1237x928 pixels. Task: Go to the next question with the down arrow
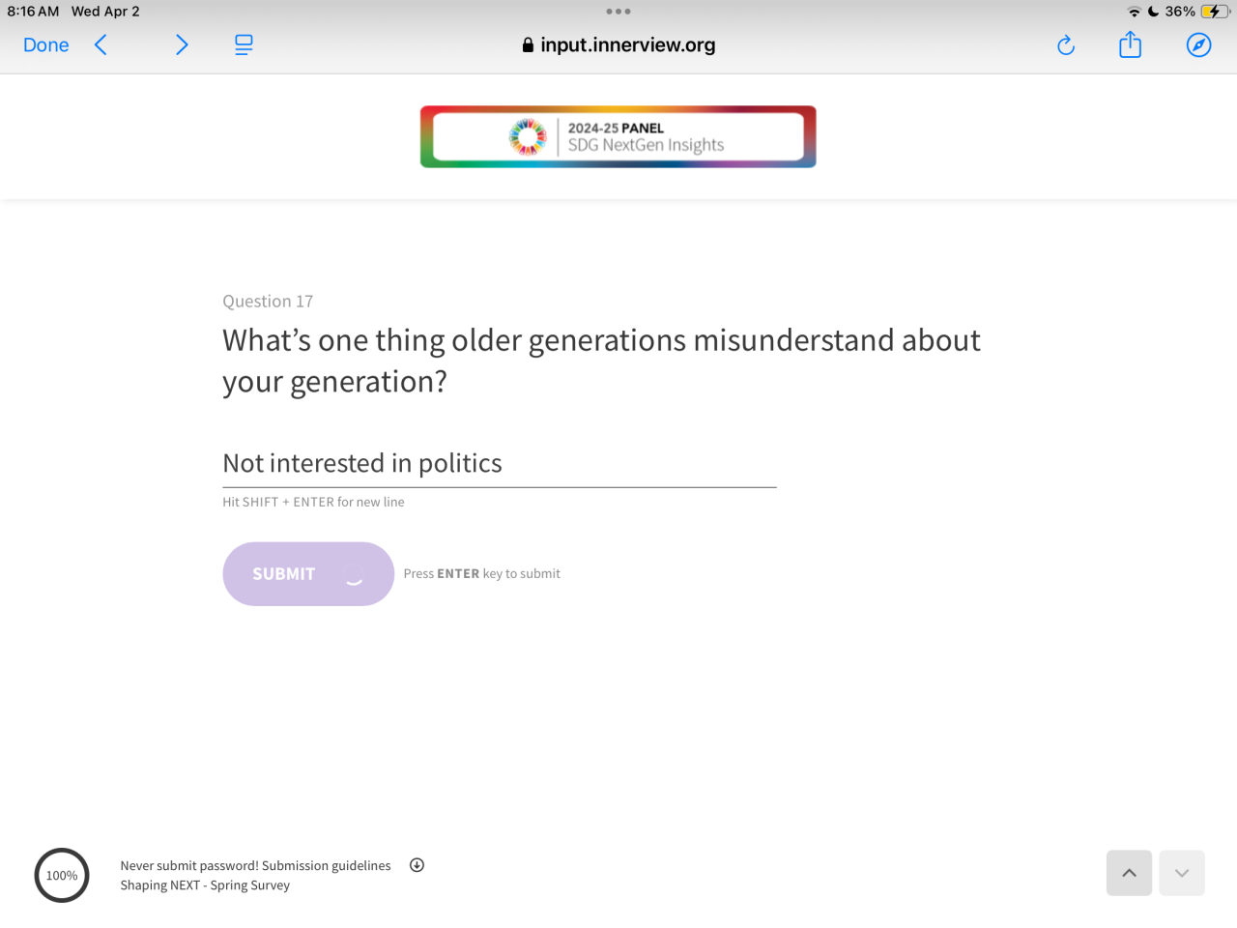(x=1182, y=873)
